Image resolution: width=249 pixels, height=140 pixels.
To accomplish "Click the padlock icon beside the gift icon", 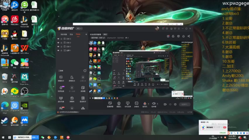I will click(173, 36).
